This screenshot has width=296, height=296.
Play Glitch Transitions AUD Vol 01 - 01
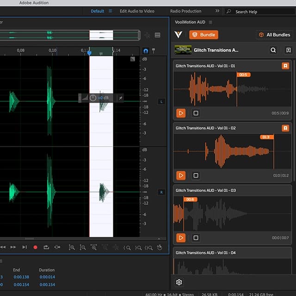[181, 113]
